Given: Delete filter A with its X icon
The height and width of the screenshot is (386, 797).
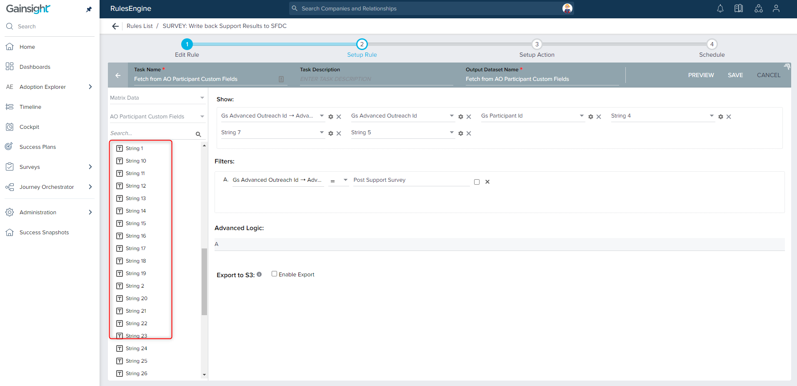Looking at the screenshot, I should [487, 182].
